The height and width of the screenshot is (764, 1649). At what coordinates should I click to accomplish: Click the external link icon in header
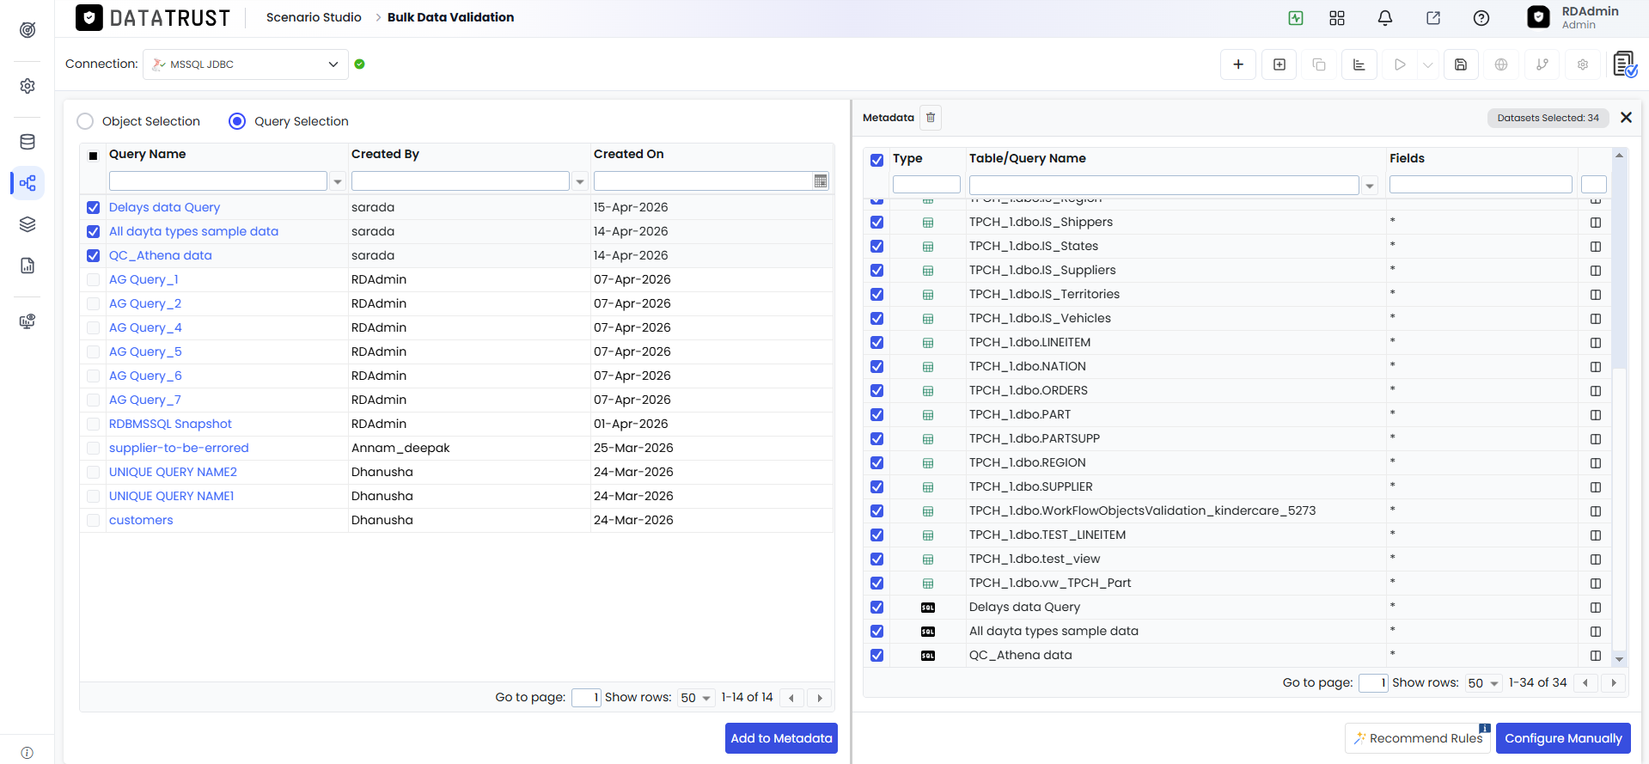[x=1433, y=18]
